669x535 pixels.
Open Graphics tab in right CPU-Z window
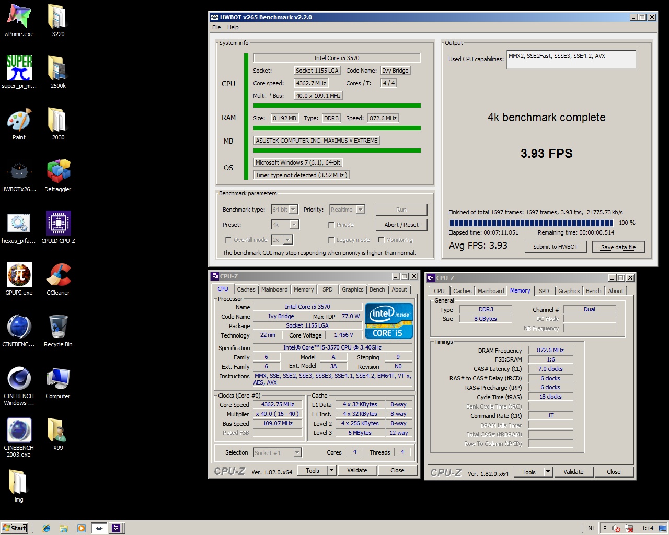click(569, 291)
